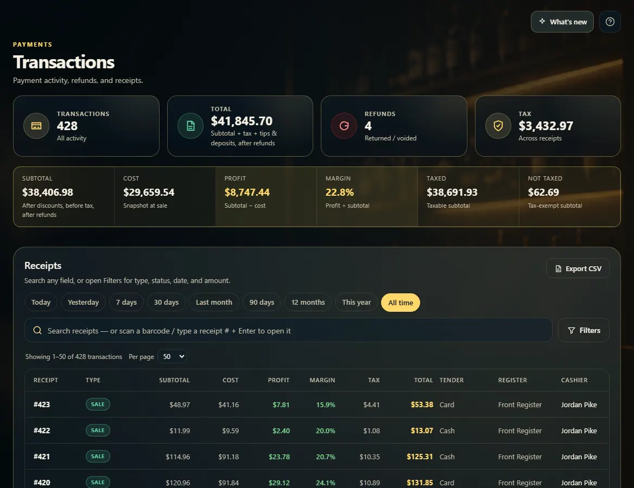Open receipt #422
The height and width of the screenshot is (488, 634).
(42, 431)
